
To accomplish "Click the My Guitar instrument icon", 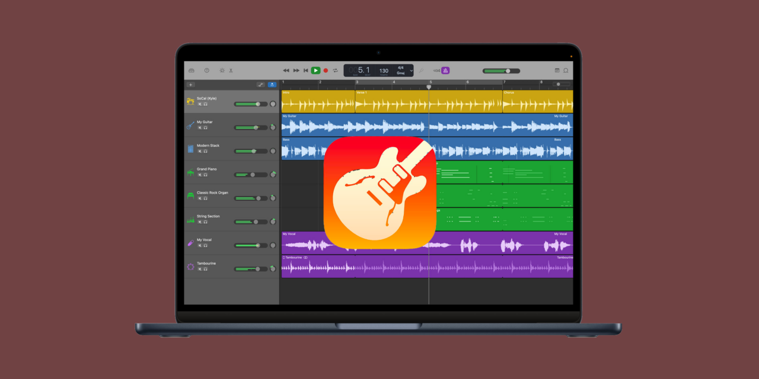I will tap(189, 126).
